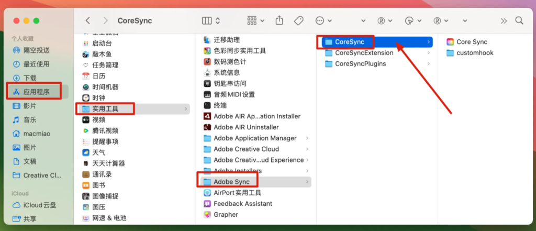536x231 pixels.
Task: Open the group-by grid icon menu
Action: [x=255, y=20]
